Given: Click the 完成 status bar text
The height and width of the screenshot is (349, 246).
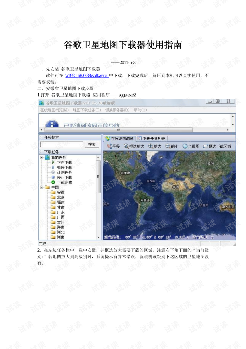Looking at the screenshot, I should pos(43,244).
